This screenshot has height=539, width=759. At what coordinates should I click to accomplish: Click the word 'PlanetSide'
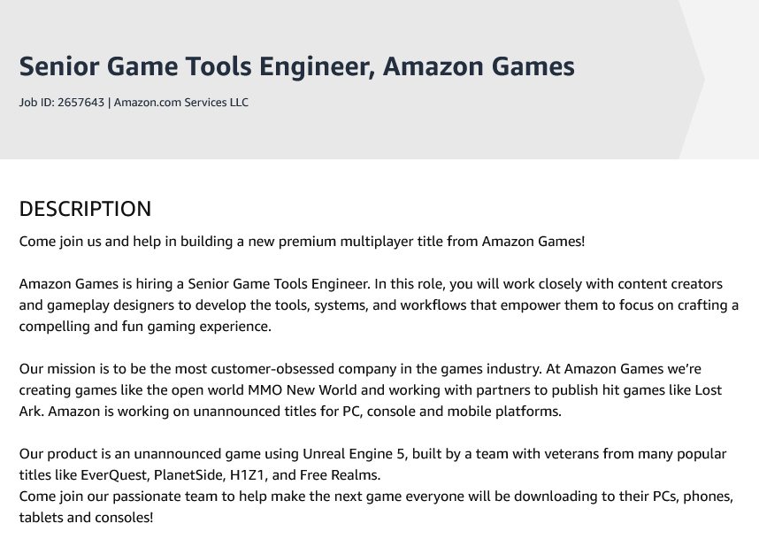pyautogui.click(x=188, y=475)
